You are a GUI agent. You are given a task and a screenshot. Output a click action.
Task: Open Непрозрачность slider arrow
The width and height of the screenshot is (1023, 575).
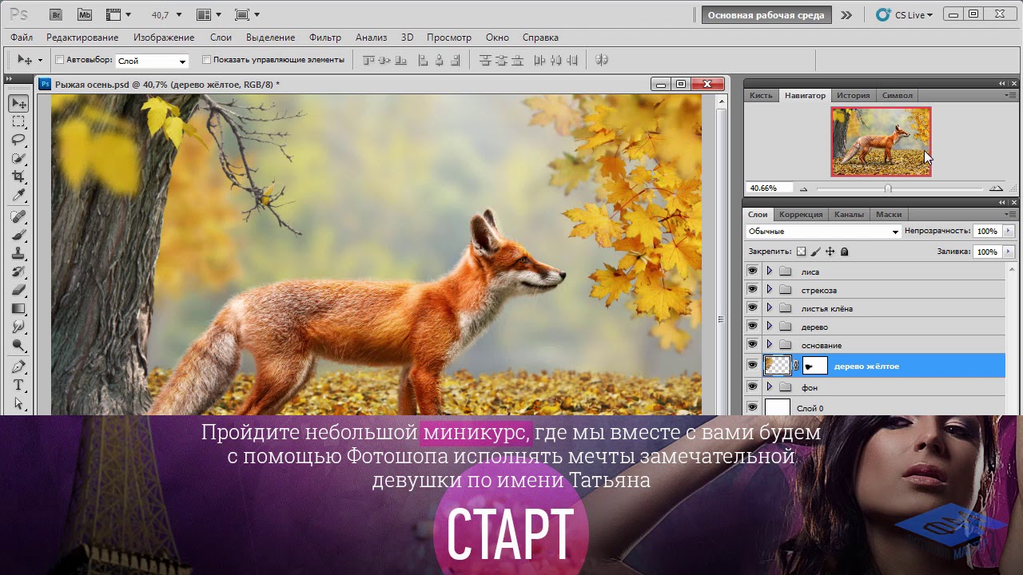(1007, 231)
